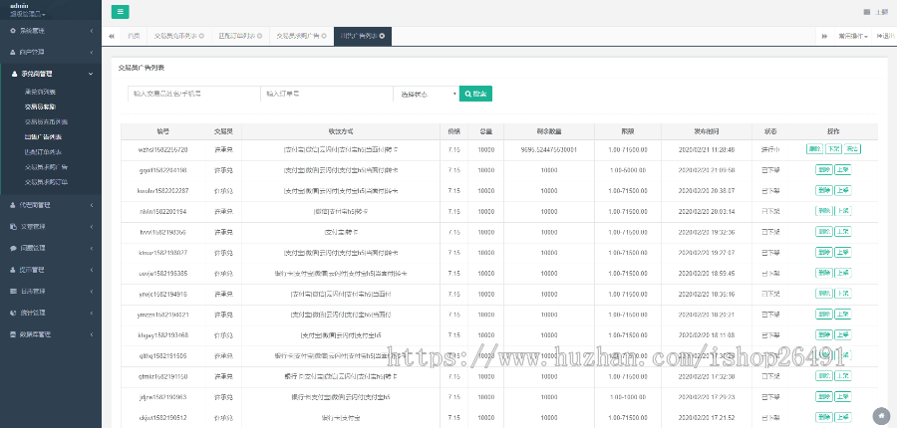Expand the 数据库管理 sidebar chevron
This screenshot has width=897, height=428.
[92, 334]
